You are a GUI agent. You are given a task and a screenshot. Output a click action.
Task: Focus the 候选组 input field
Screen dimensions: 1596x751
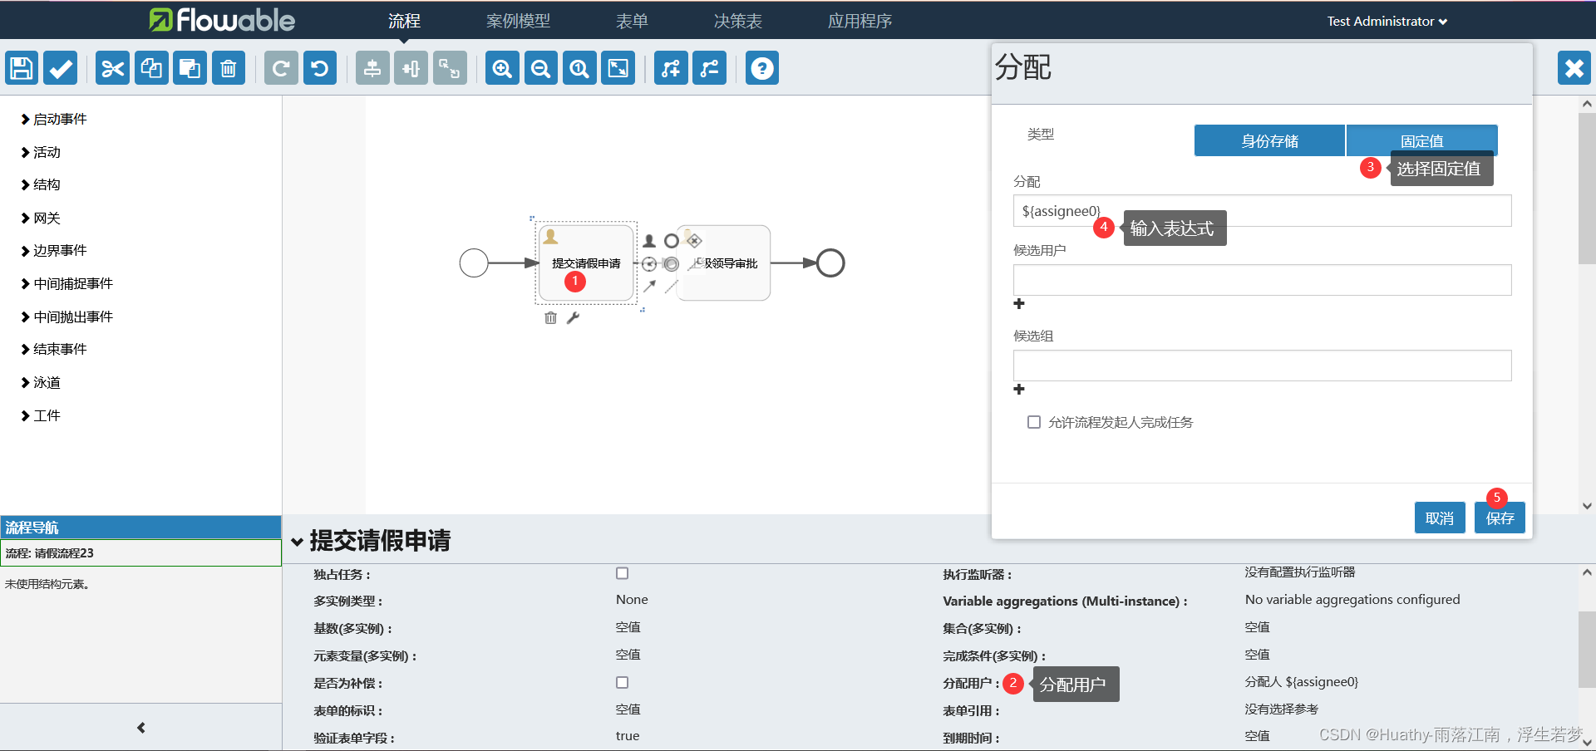[1262, 366]
